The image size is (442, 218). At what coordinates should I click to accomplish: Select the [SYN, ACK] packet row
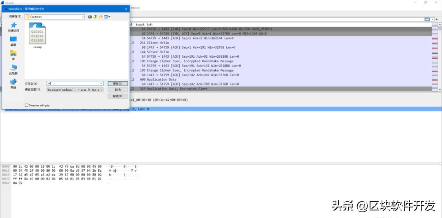click(280, 34)
